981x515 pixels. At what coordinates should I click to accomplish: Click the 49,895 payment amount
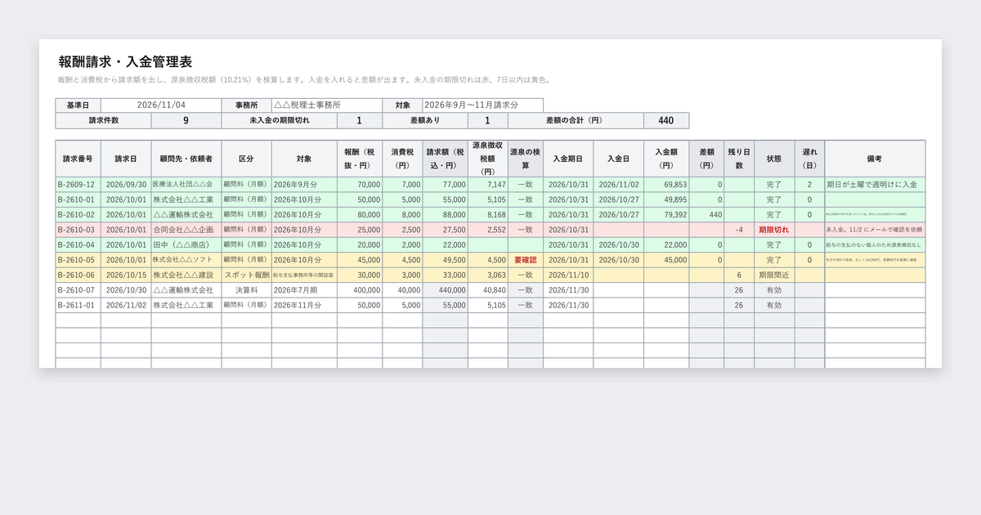tap(666, 199)
